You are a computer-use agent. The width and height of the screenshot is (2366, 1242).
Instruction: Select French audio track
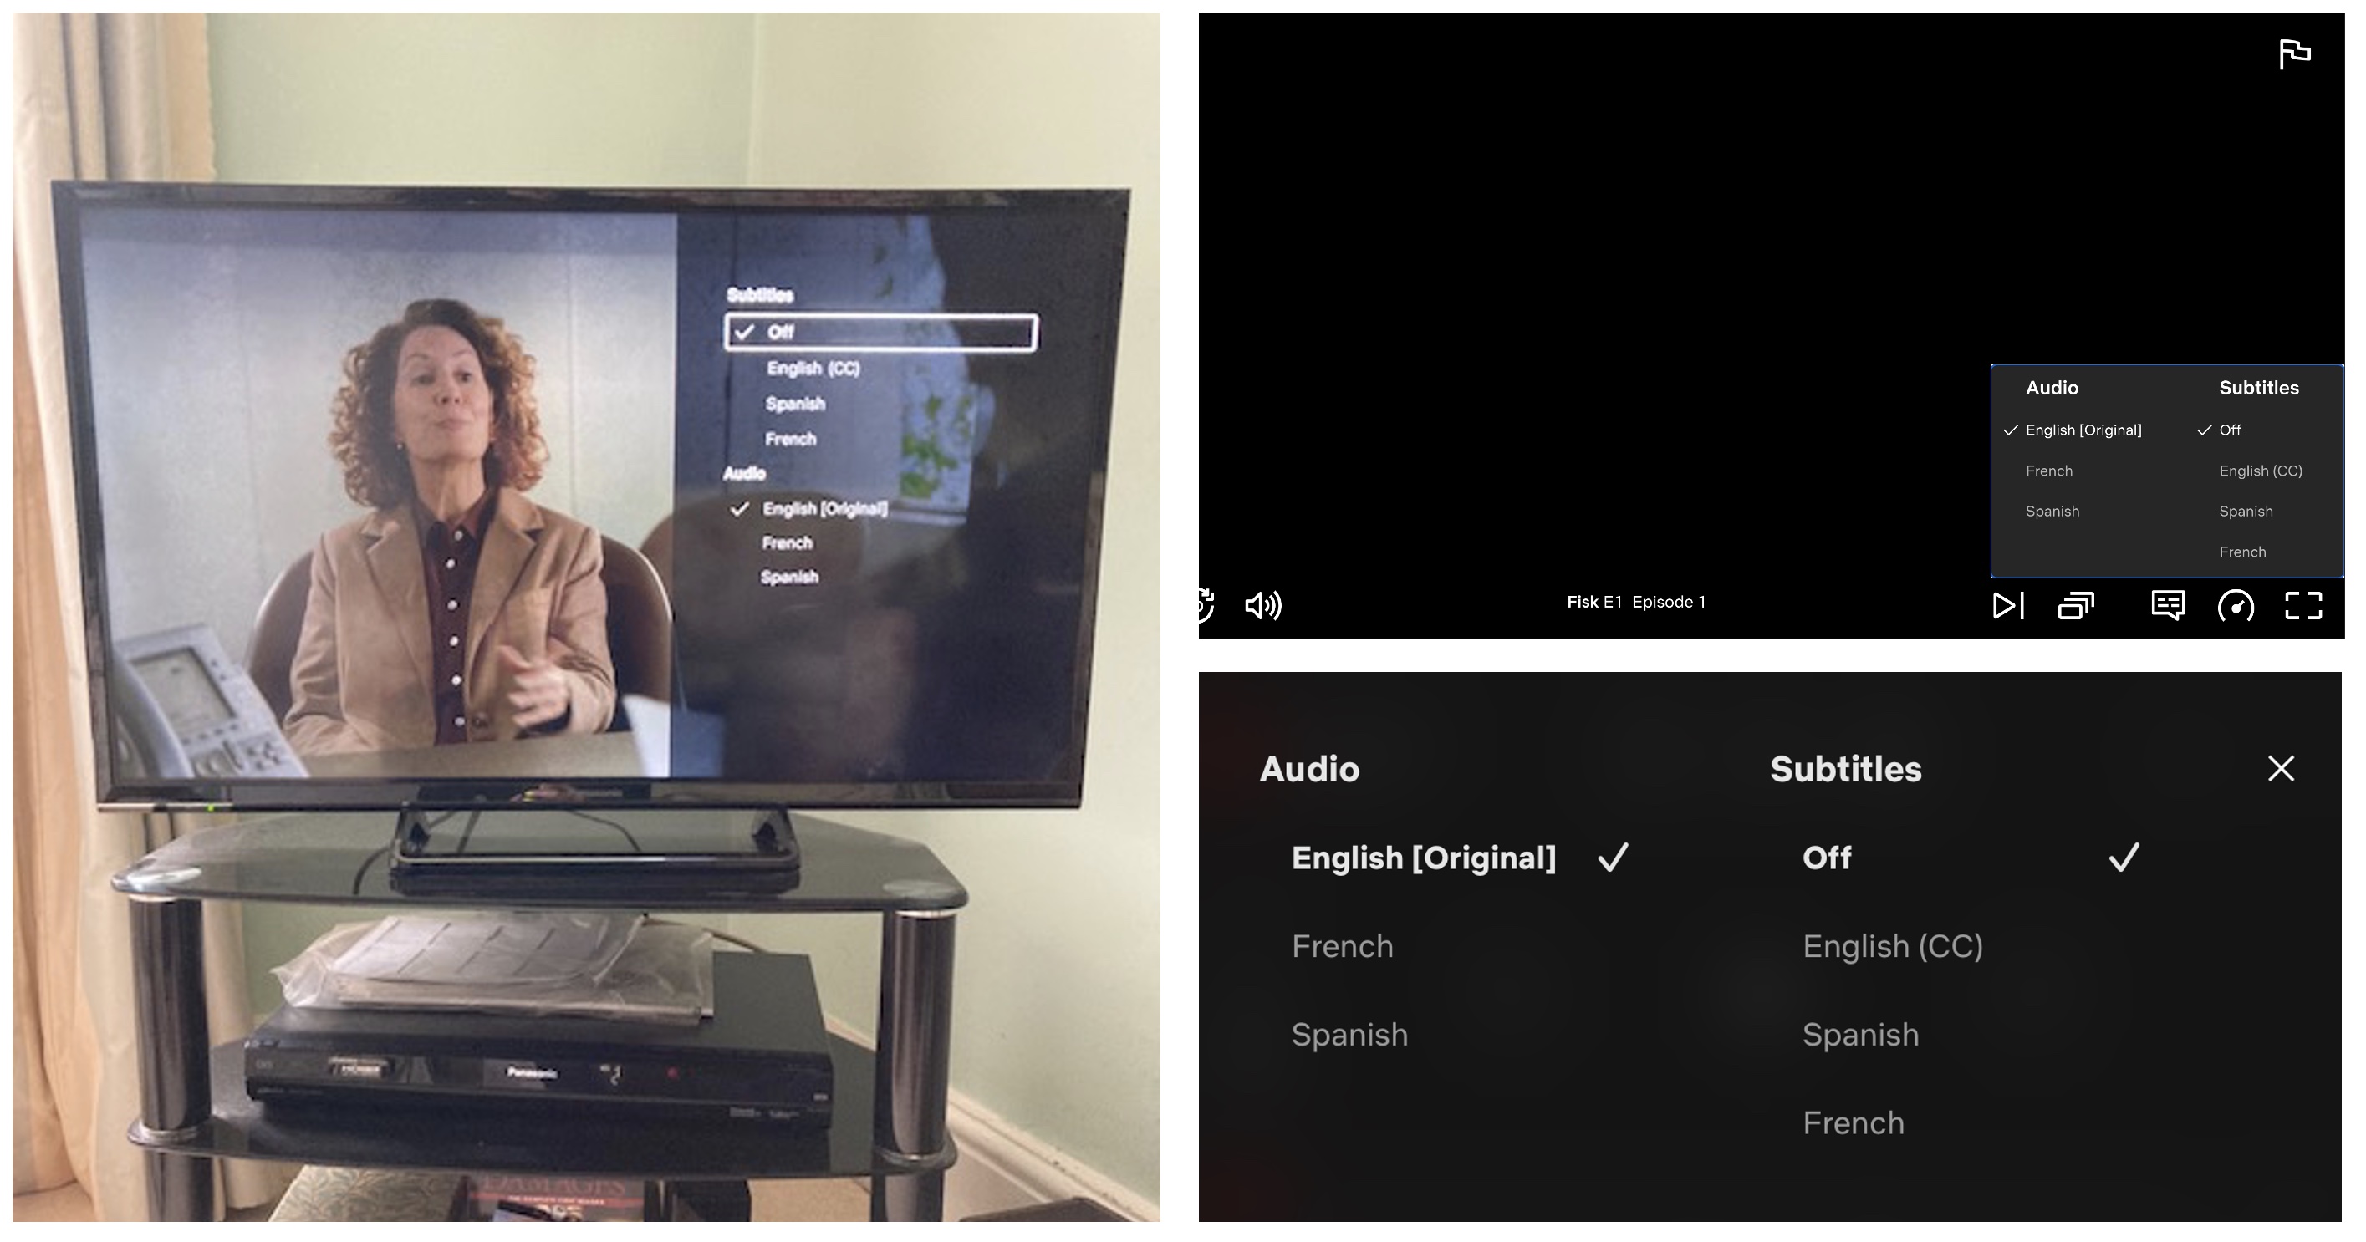pos(1341,944)
